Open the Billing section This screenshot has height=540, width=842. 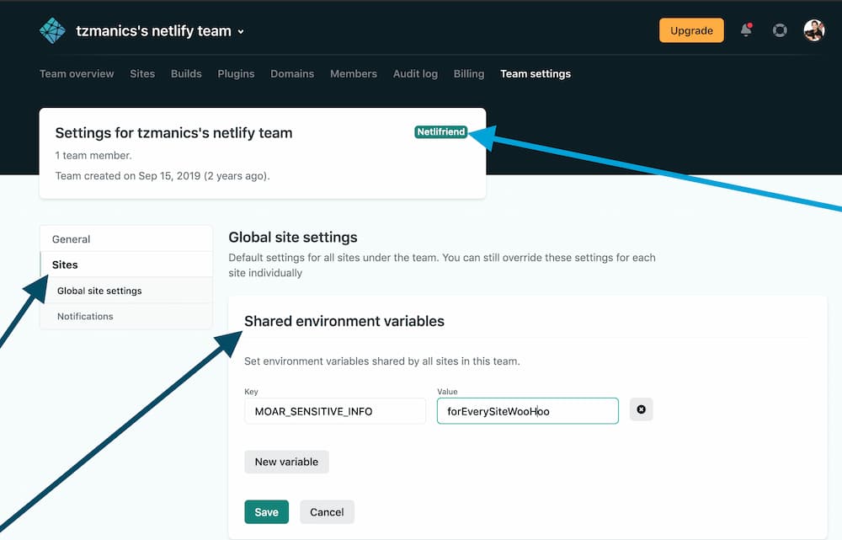click(469, 73)
